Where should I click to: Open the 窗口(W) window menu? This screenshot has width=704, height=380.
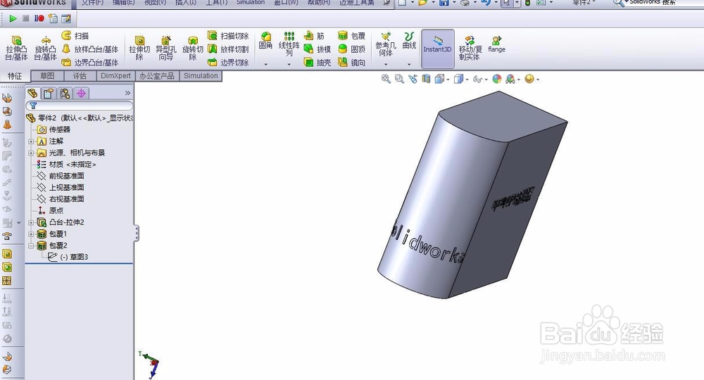pyautogui.click(x=287, y=2)
